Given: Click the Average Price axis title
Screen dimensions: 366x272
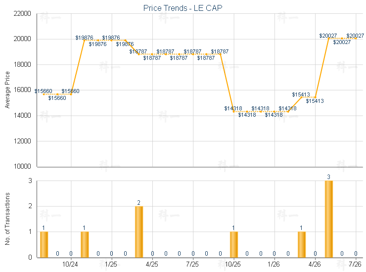Looking at the screenshot, I should 7,90.
